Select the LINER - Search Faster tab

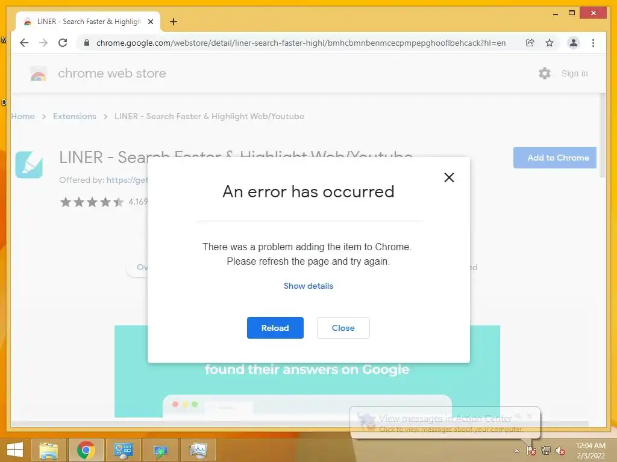click(x=88, y=22)
